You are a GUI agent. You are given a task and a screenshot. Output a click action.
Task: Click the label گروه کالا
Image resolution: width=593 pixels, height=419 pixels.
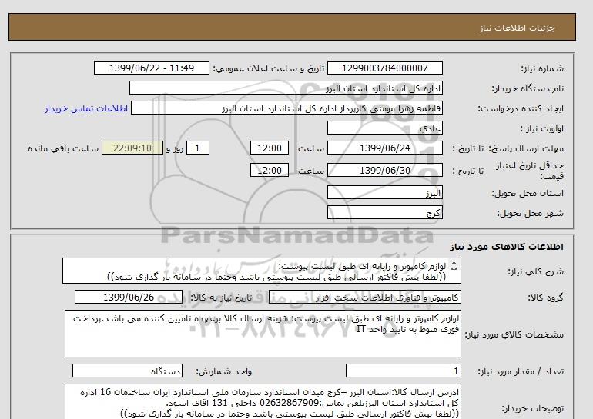click(545, 298)
